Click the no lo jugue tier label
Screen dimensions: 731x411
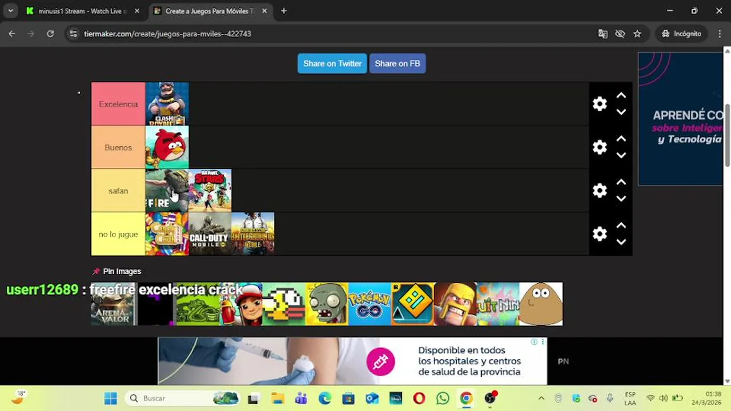118,234
